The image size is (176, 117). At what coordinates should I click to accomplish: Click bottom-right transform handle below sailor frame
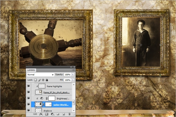click(160, 76)
